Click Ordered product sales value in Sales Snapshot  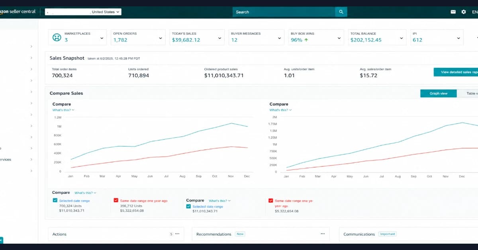224,75
